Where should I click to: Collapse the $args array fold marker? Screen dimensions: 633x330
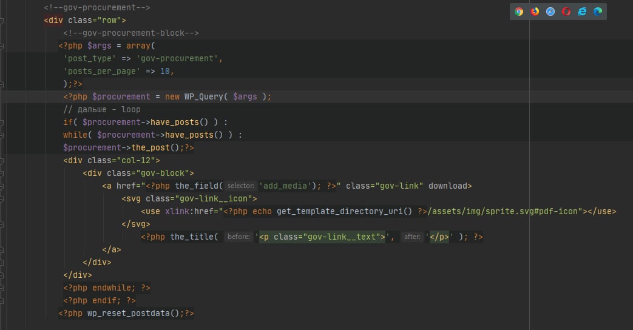click(x=2, y=46)
